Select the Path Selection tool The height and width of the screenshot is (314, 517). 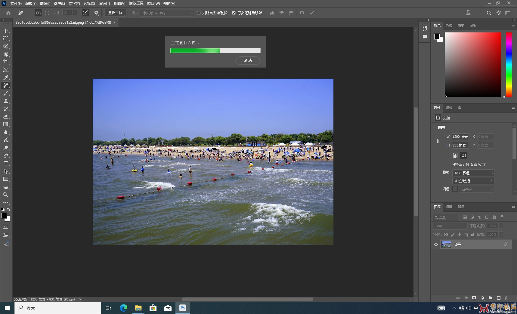[6, 171]
